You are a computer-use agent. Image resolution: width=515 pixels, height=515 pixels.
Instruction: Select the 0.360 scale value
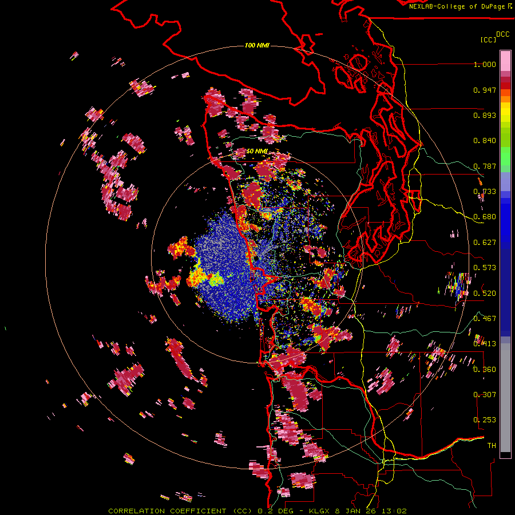click(485, 370)
